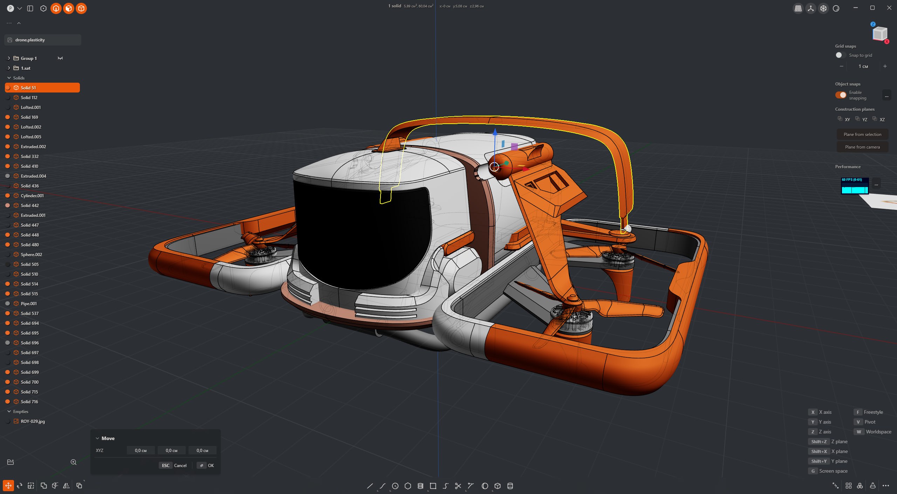The height and width of the screenshot is (494, 897).
Task: Pick the Cylinder primitive tool
Action: (510, 486)
